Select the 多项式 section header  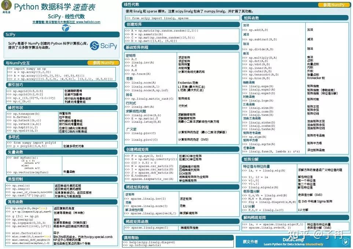pos(62,137)
